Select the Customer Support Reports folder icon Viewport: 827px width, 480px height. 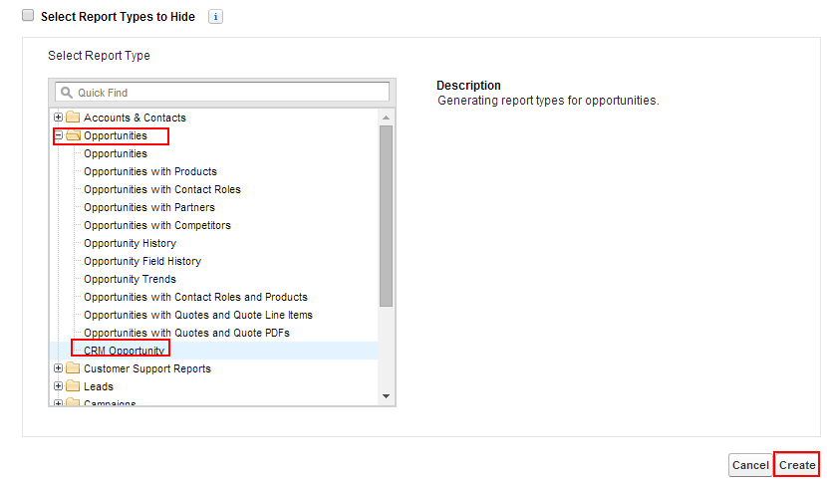tap(73, 367)
